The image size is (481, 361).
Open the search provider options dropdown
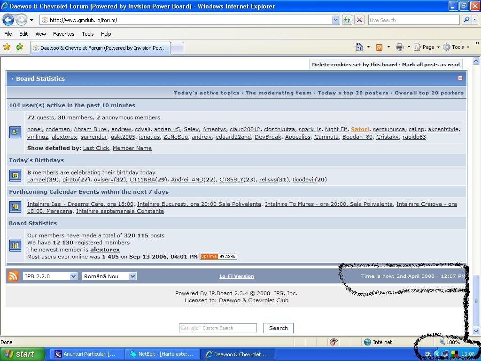475,20
